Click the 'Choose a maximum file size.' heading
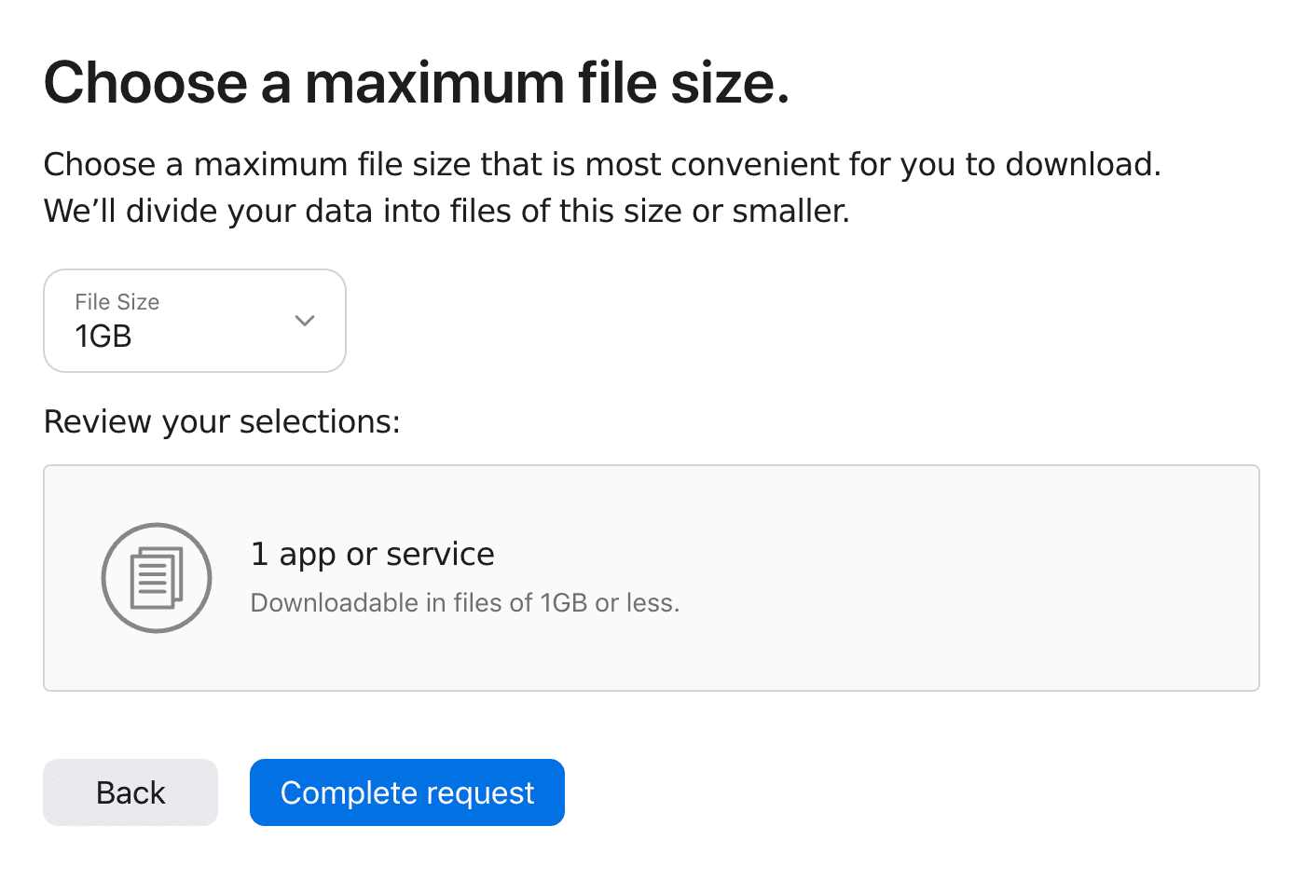The height and width of the screenshot is (895, 1305). [x=417, y=83]
